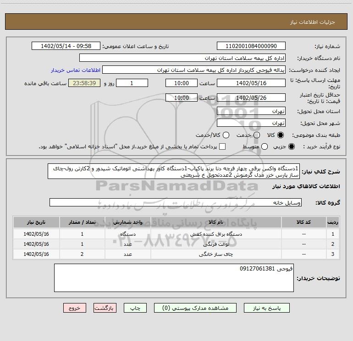Click the goods group وسایل خانه field
This screenshot has height=341, width=353.
[x=176, y=202]
